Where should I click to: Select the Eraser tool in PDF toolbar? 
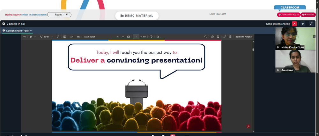(x=57, y=37)
